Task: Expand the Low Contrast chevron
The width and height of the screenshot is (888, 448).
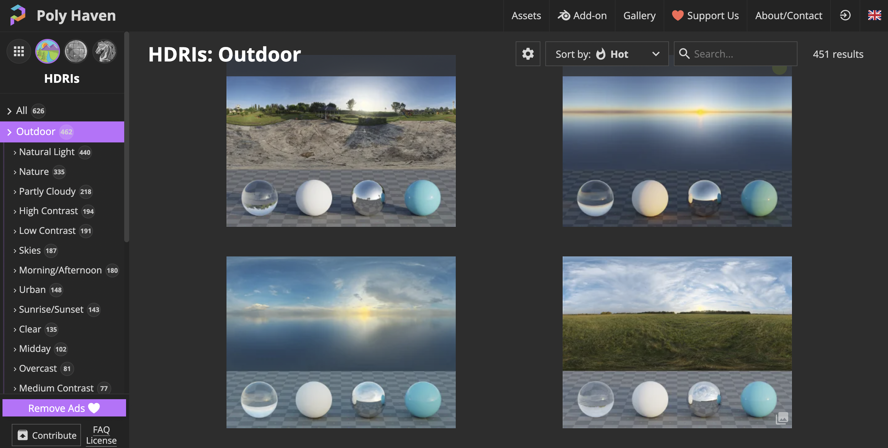Action: pyautogui.click(x=15, y=231)
